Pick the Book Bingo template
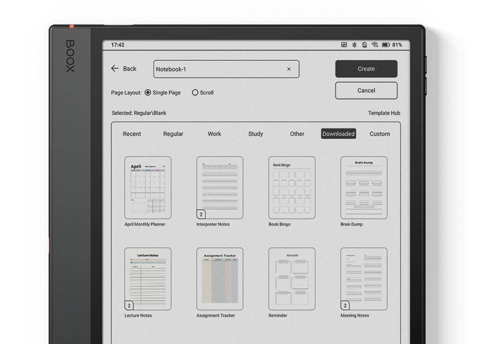Image resolution: width=480 pixels, height=344 pixels. point(291,187)
